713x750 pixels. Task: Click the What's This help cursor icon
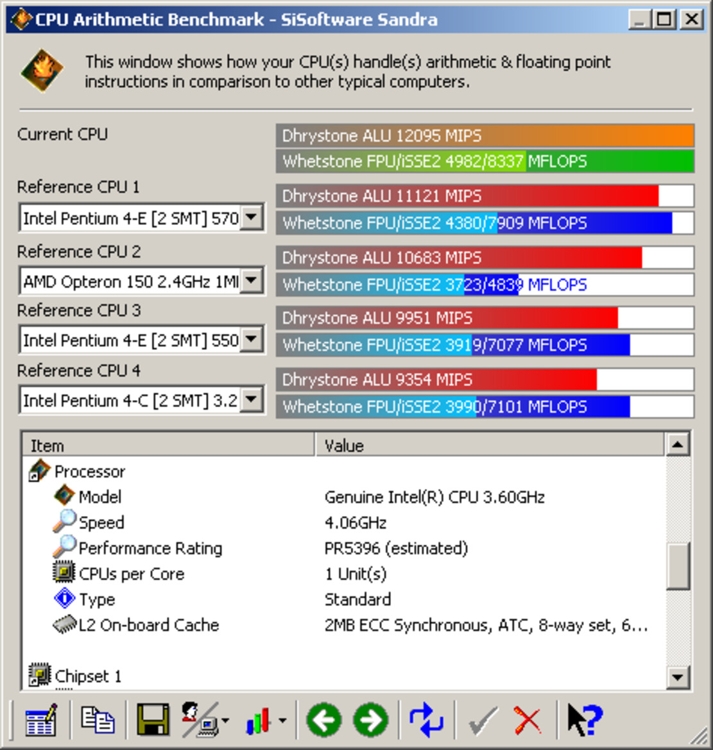[585, 719]
